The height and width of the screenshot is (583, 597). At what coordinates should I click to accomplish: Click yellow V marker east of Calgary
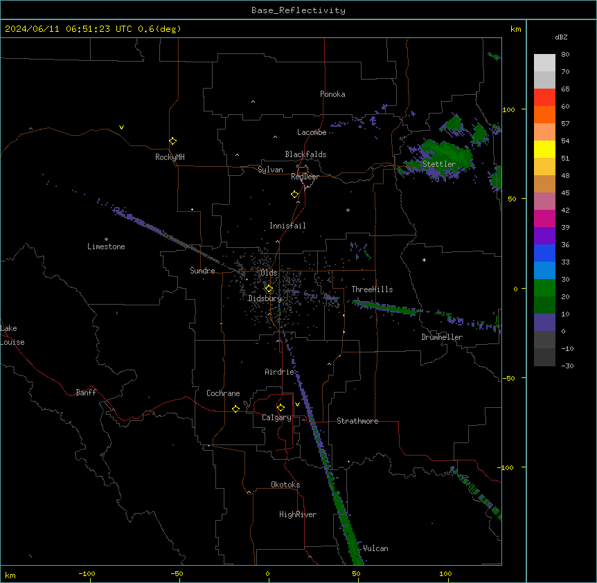[x=297, y=404]
